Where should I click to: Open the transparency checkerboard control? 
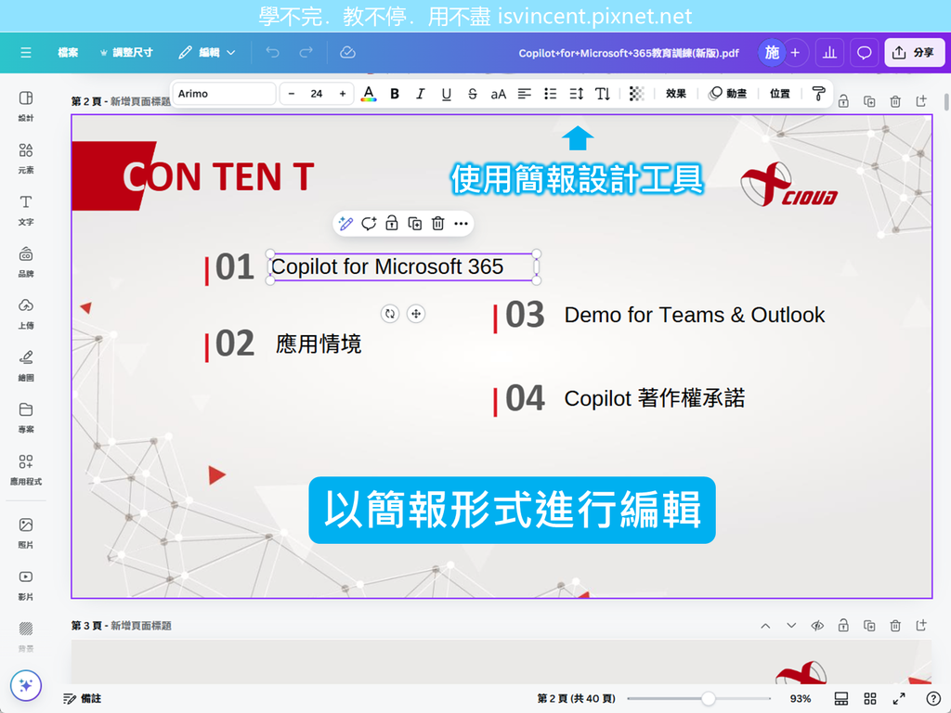[636, 94]
